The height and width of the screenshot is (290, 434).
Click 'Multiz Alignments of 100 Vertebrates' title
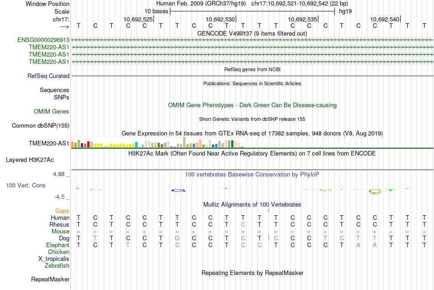[252, 205]
